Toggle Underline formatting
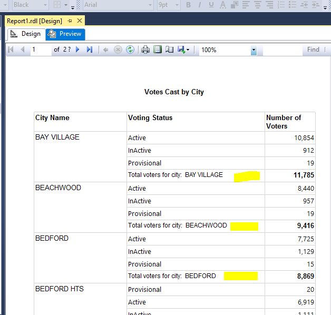Image resolution: width=331 pixels, height=315 pixels. coord(211,5)
